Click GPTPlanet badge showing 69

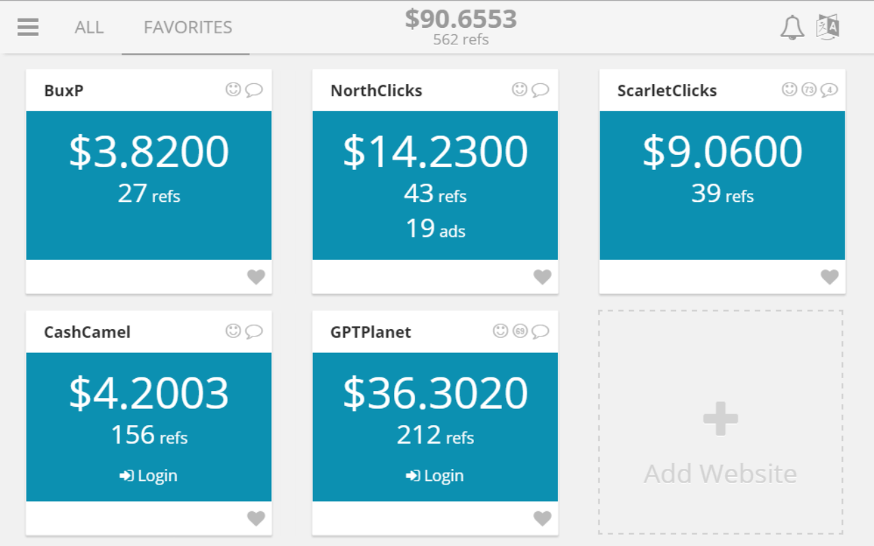(520, 331)
